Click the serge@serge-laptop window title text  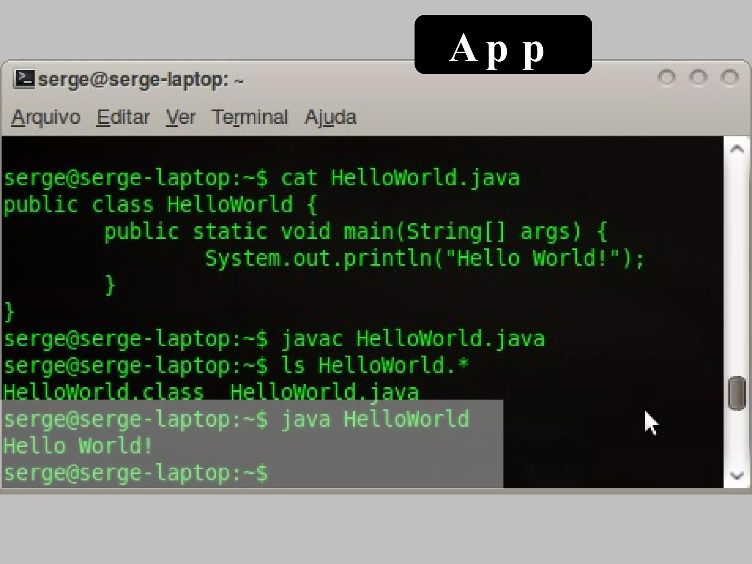(x=140, y=79)
